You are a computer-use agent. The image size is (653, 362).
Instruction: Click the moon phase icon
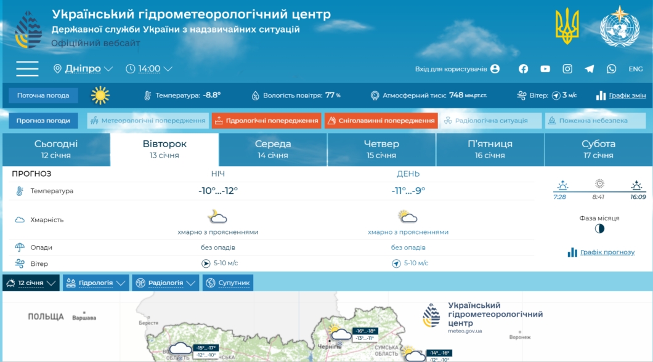[x=599, y=228]
